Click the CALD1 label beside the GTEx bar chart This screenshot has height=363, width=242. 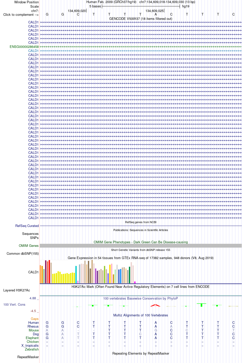point(33,272)
